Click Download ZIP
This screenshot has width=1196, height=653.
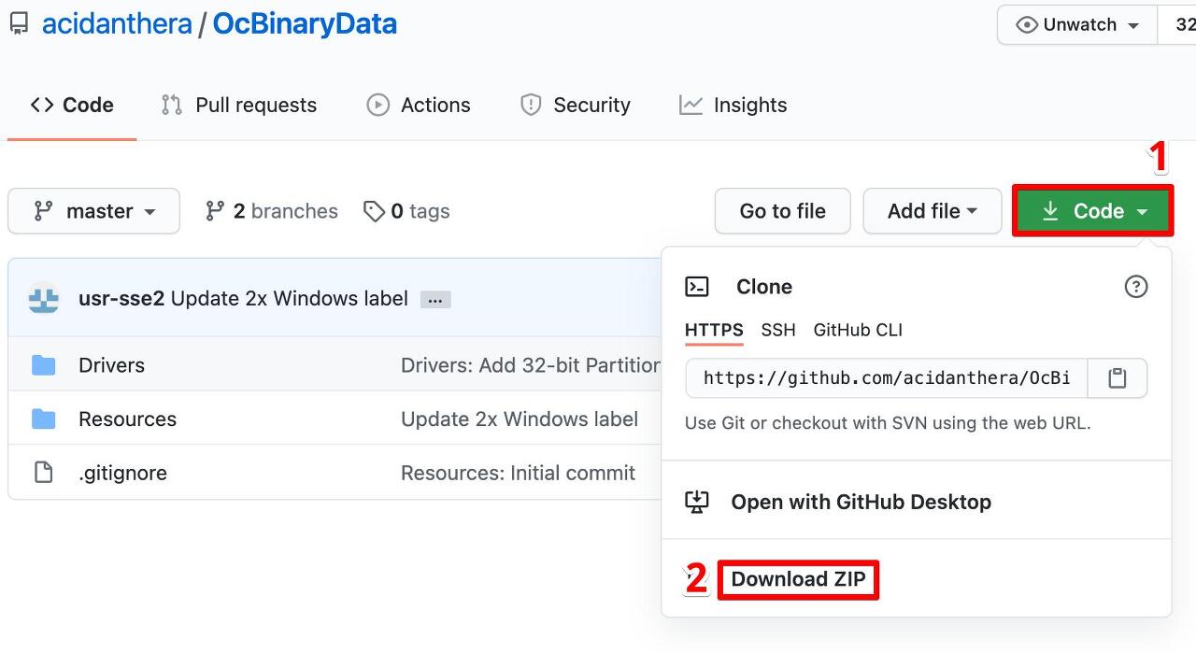pyautogui.click(x=798, y=579)
